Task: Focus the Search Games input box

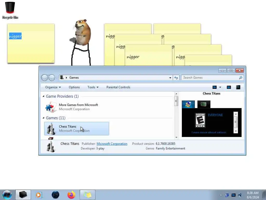Action: pyautogui.click(x=212, y=78)
